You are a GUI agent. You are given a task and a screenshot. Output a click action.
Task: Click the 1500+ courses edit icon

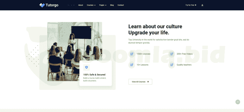click(132, 54)
